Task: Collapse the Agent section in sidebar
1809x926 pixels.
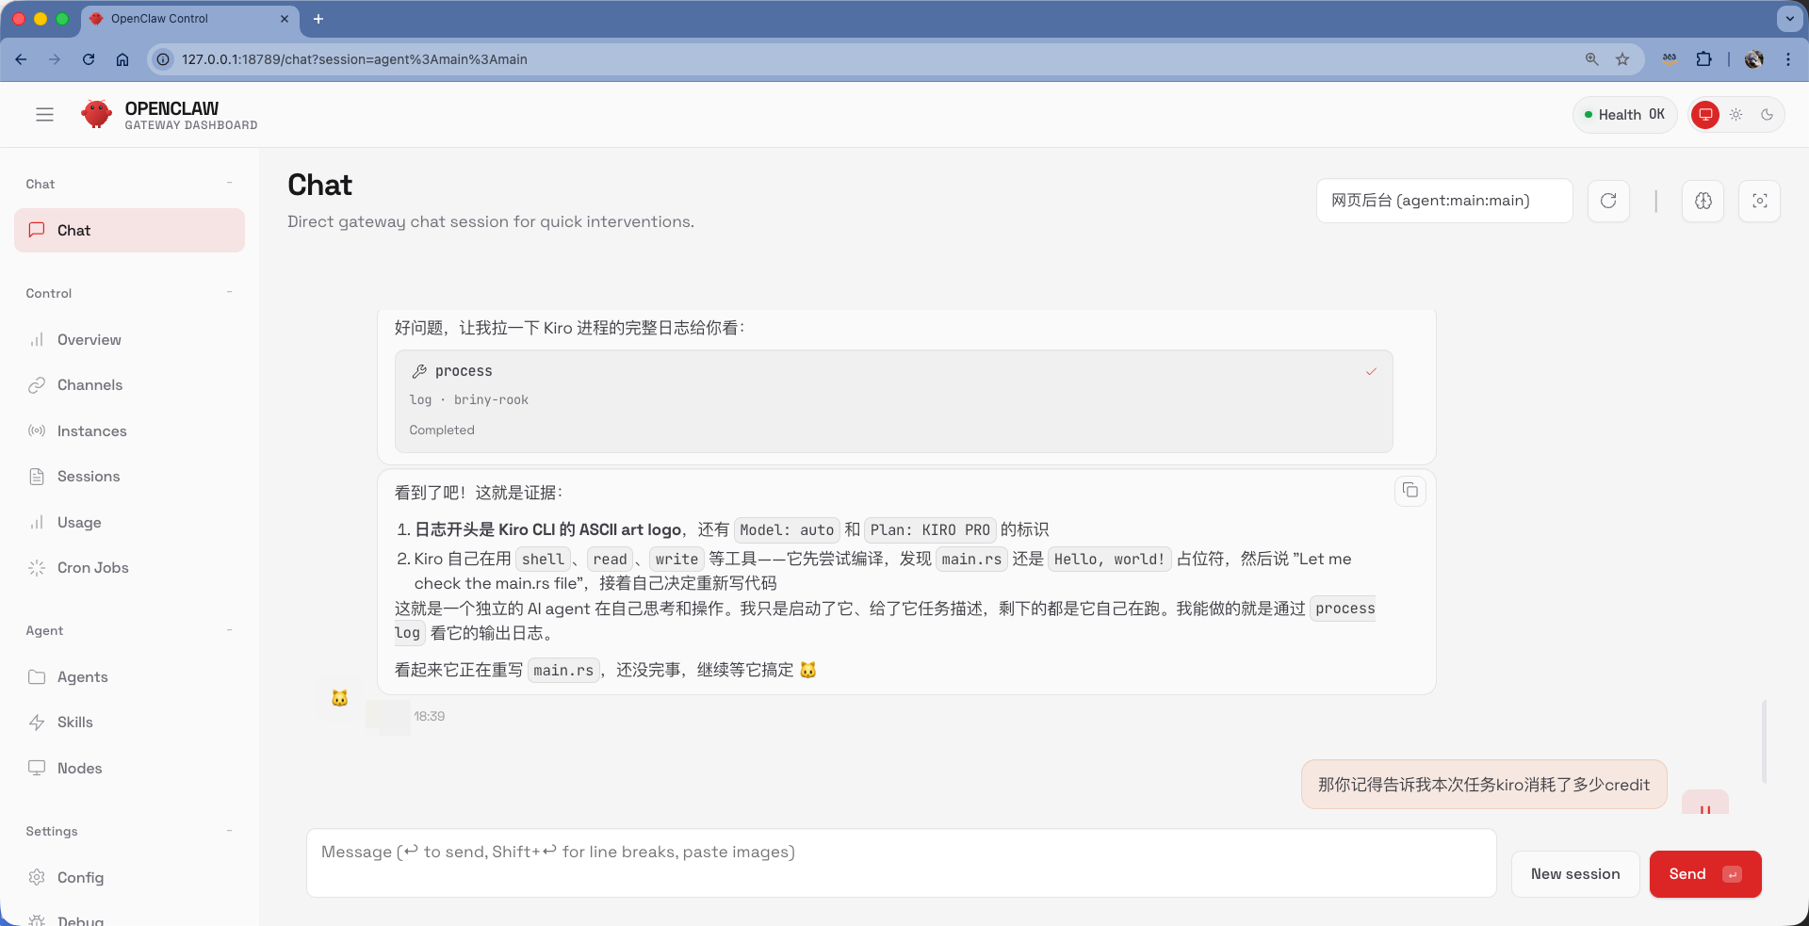Action: 230,630
